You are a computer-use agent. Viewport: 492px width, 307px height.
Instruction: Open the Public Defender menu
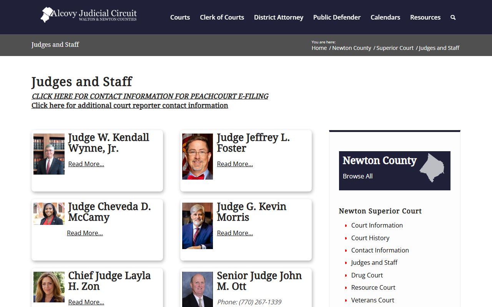337,17
